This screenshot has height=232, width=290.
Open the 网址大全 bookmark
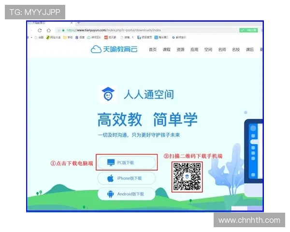point(53,37)
